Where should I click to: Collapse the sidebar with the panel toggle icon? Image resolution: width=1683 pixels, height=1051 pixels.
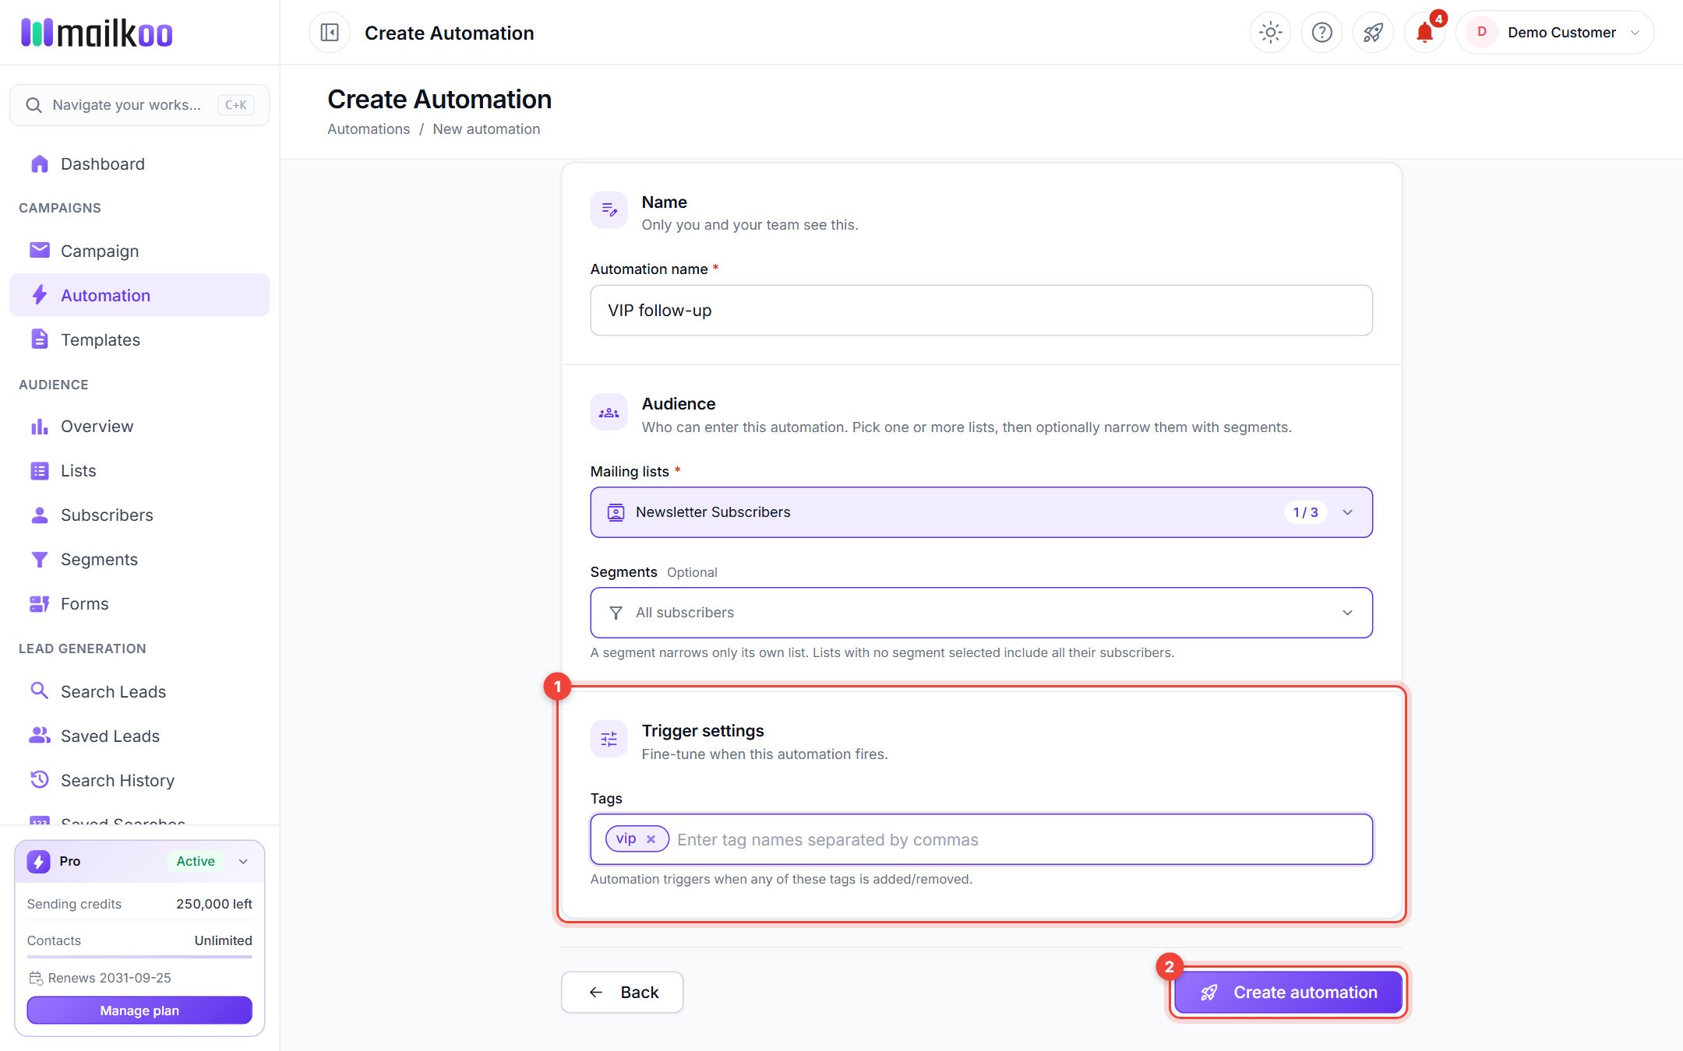330,33
